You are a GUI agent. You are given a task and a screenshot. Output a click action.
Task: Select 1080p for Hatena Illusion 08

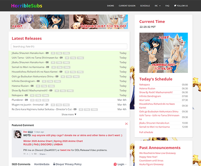(x=51, y=86)
